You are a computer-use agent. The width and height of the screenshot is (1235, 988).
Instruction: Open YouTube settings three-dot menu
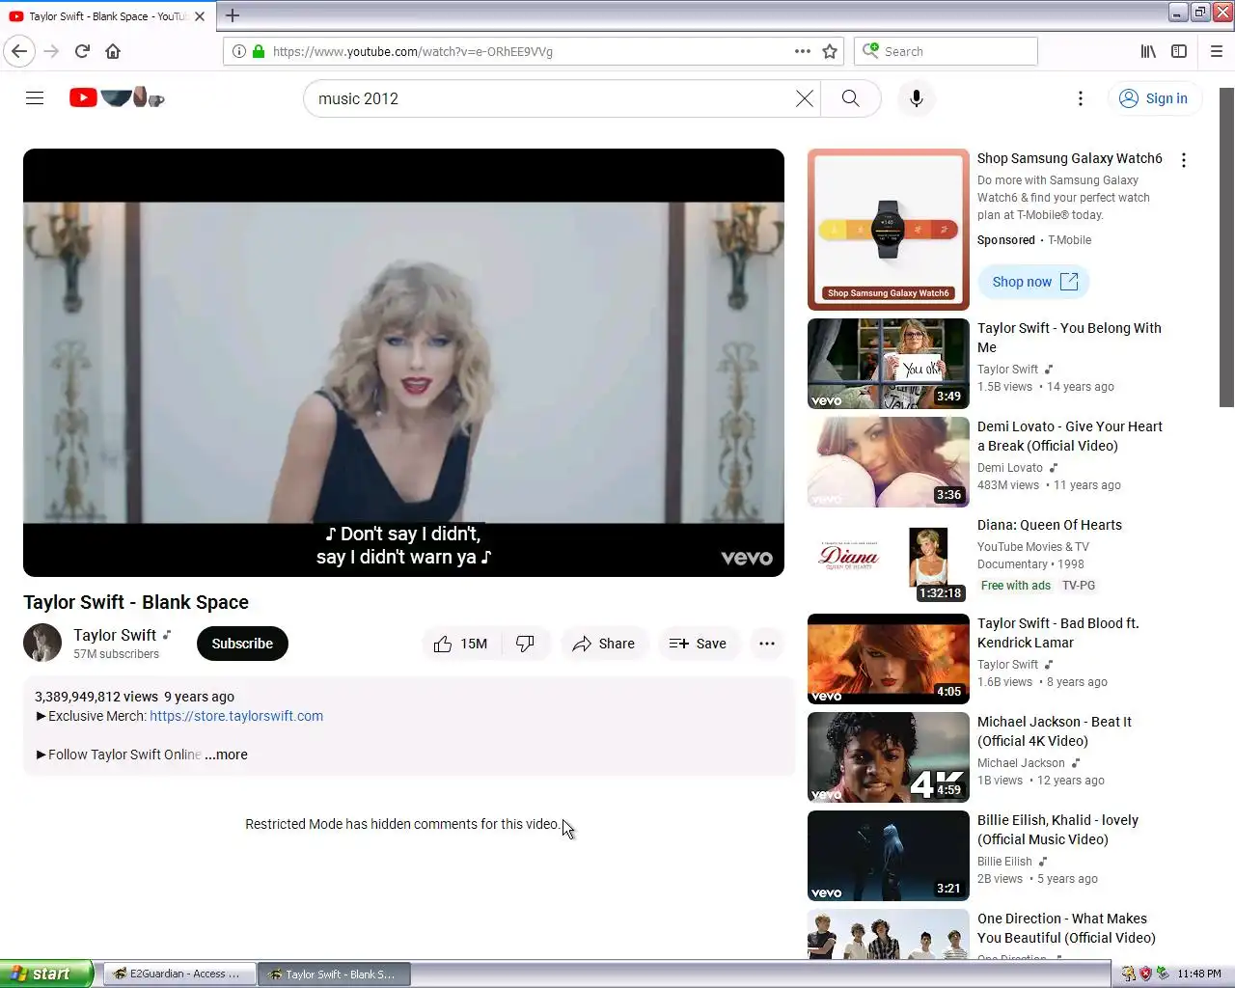(1081, 98)
